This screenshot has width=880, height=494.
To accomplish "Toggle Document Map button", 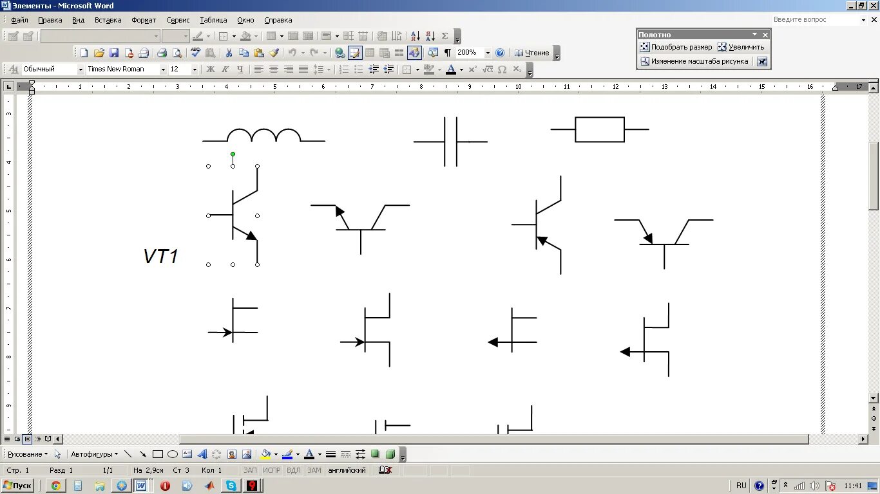I will pos(433,53).
